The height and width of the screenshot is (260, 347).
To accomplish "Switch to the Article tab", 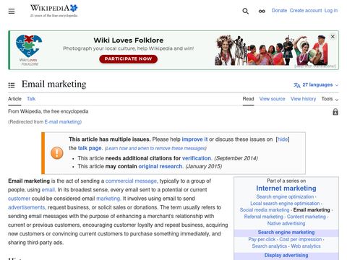I will [x=14, y=99].
